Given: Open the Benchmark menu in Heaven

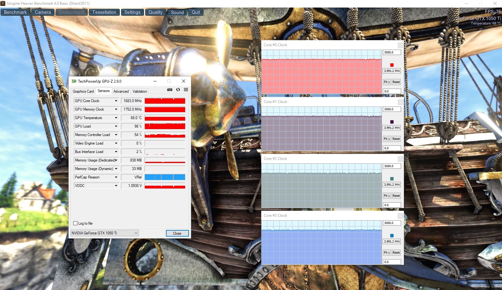Looking at the screenshot, I should (15, 12).
